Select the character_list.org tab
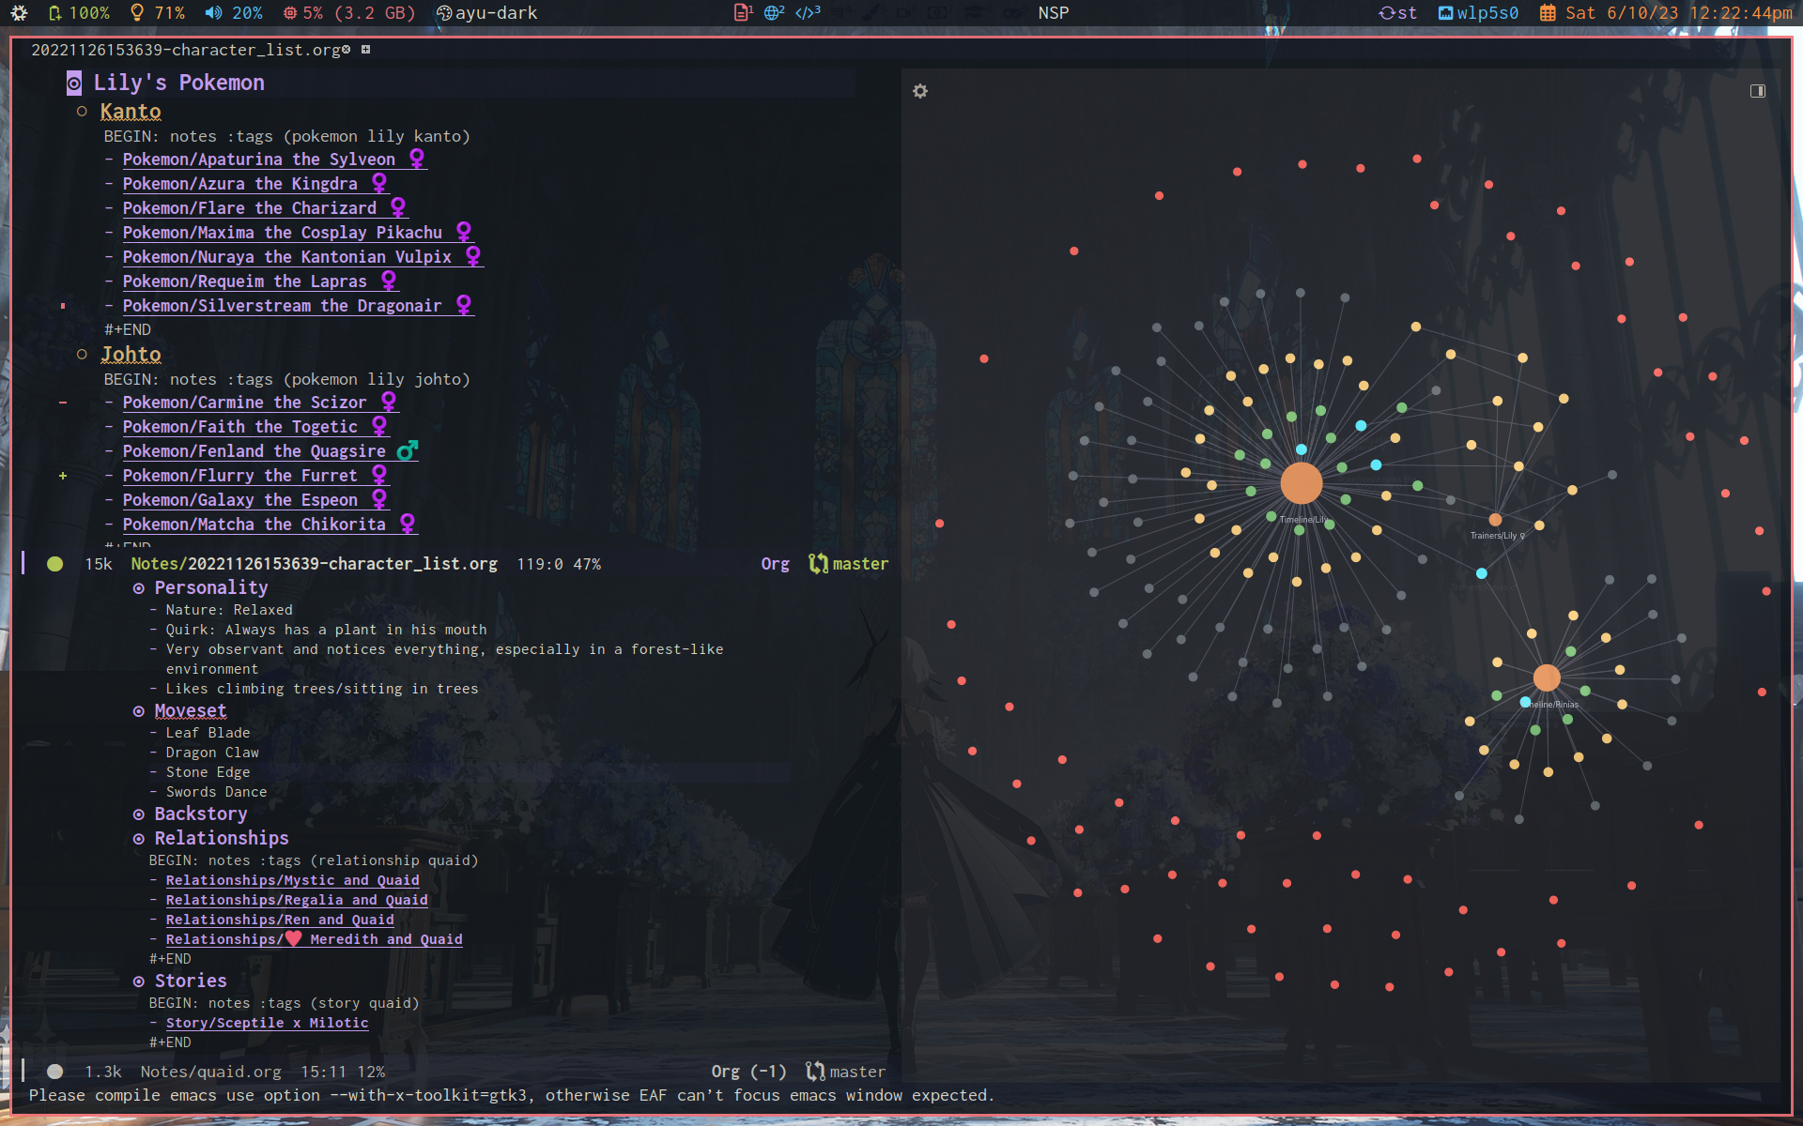Viewport: 1803px width, 1126px height. point(185,50)
